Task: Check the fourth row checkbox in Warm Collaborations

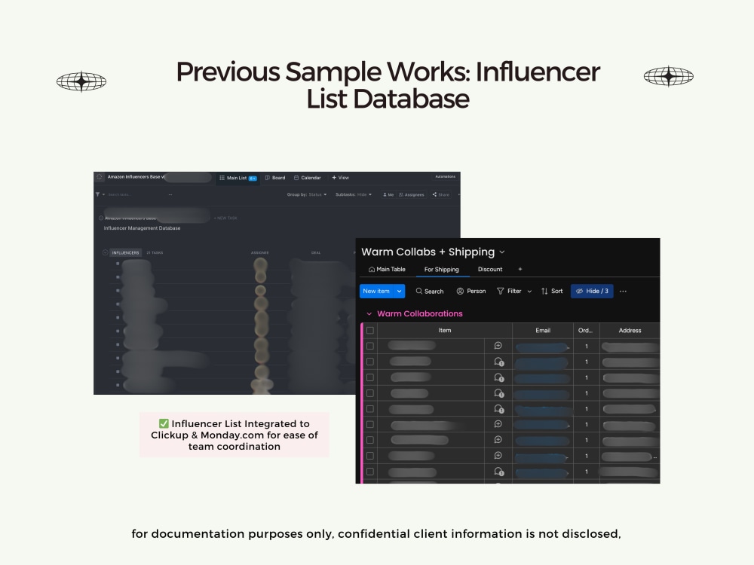Action: tap(369, 393)
